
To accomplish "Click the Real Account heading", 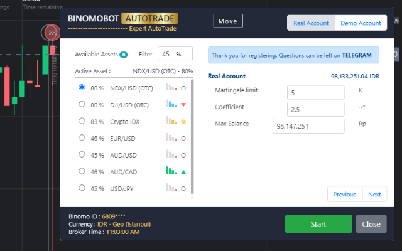I will [x=227, y=77].
